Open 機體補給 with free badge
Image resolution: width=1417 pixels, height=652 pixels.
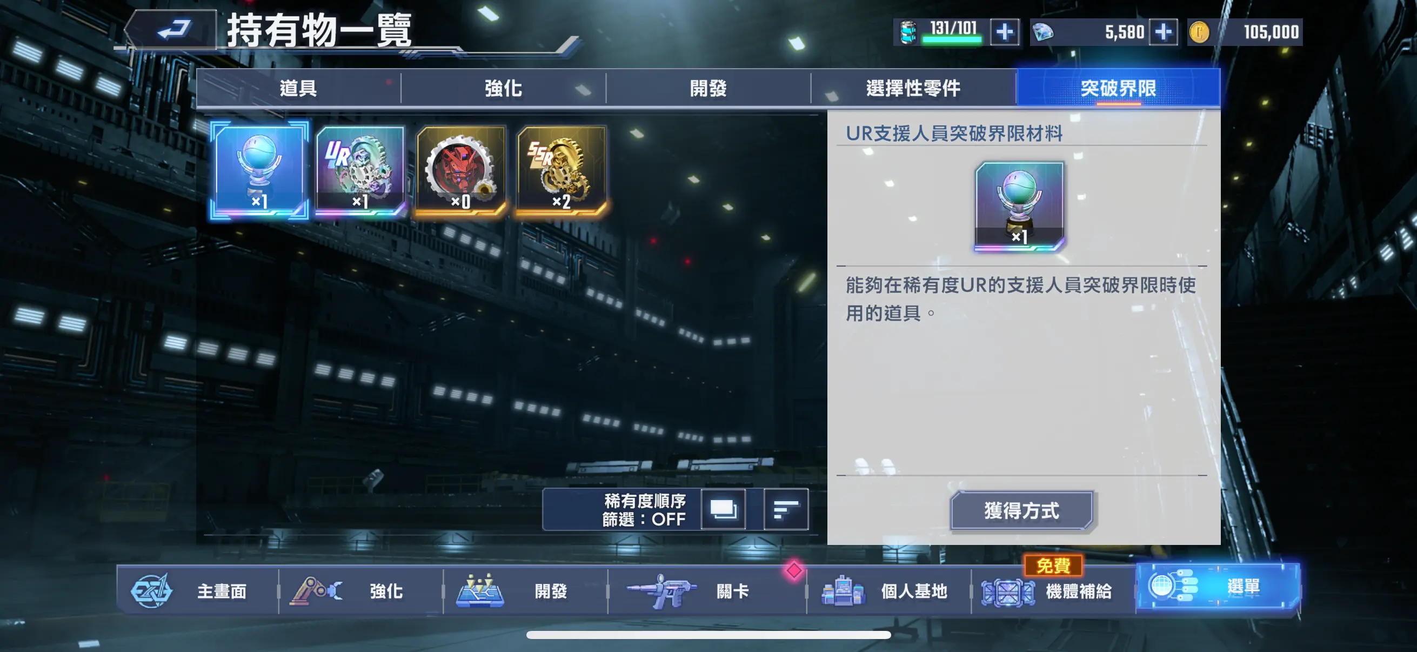[1053, 591]
